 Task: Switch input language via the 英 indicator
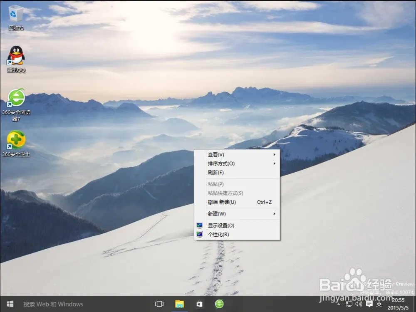tap(378, 304)
